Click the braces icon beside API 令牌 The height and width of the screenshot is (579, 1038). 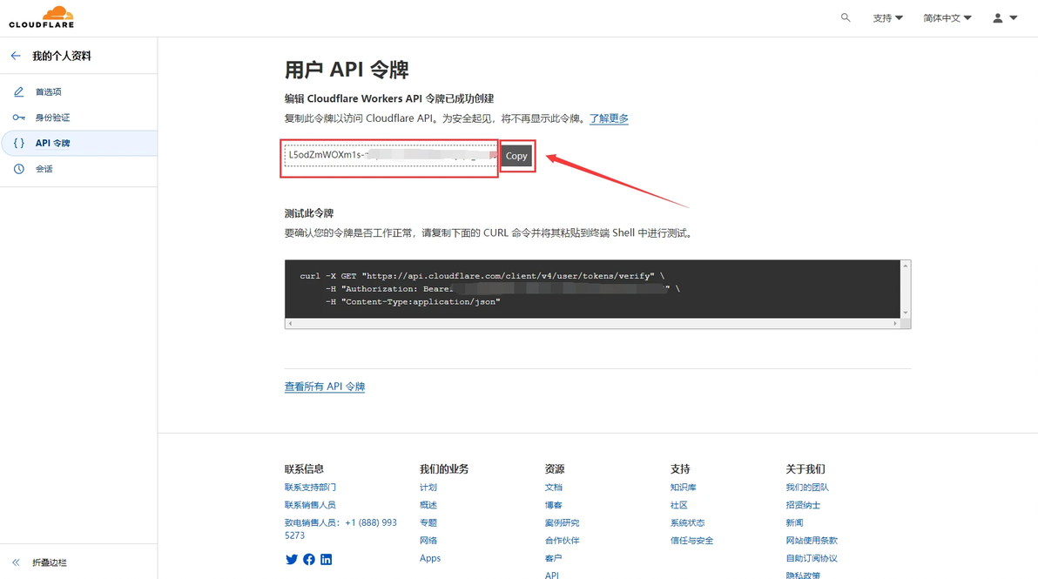18,143
